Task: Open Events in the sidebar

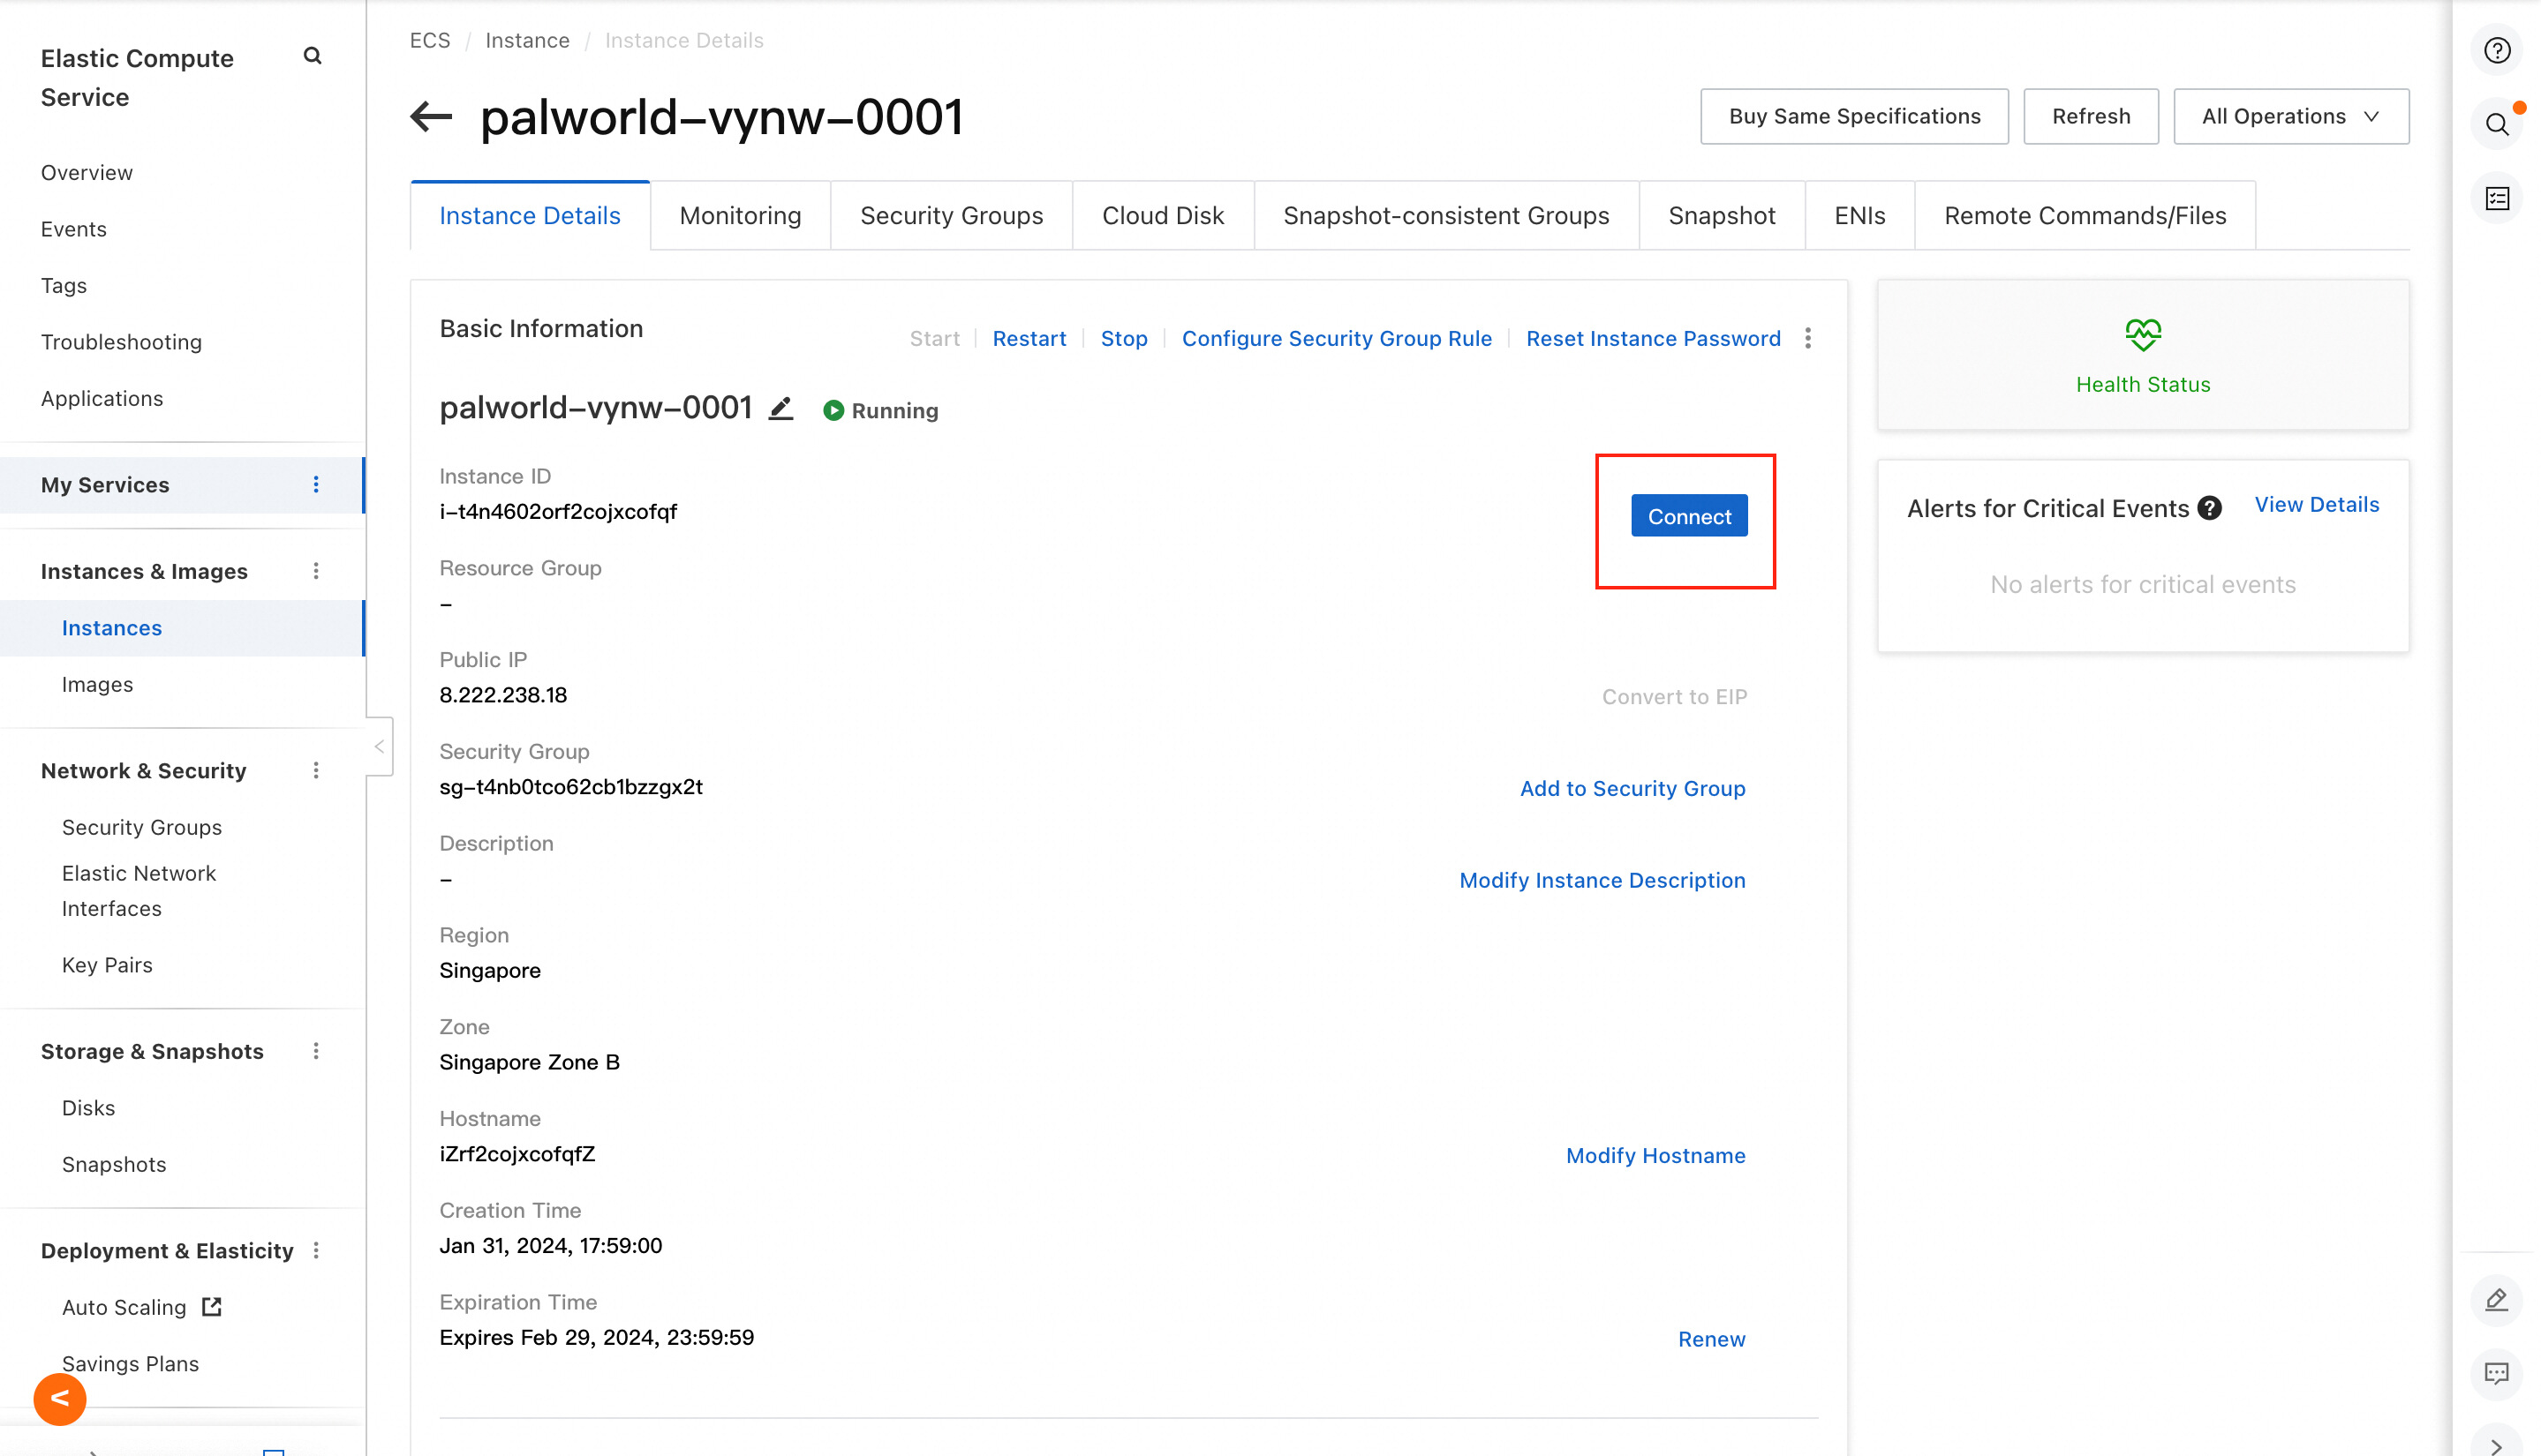Action: coord(74,229)
